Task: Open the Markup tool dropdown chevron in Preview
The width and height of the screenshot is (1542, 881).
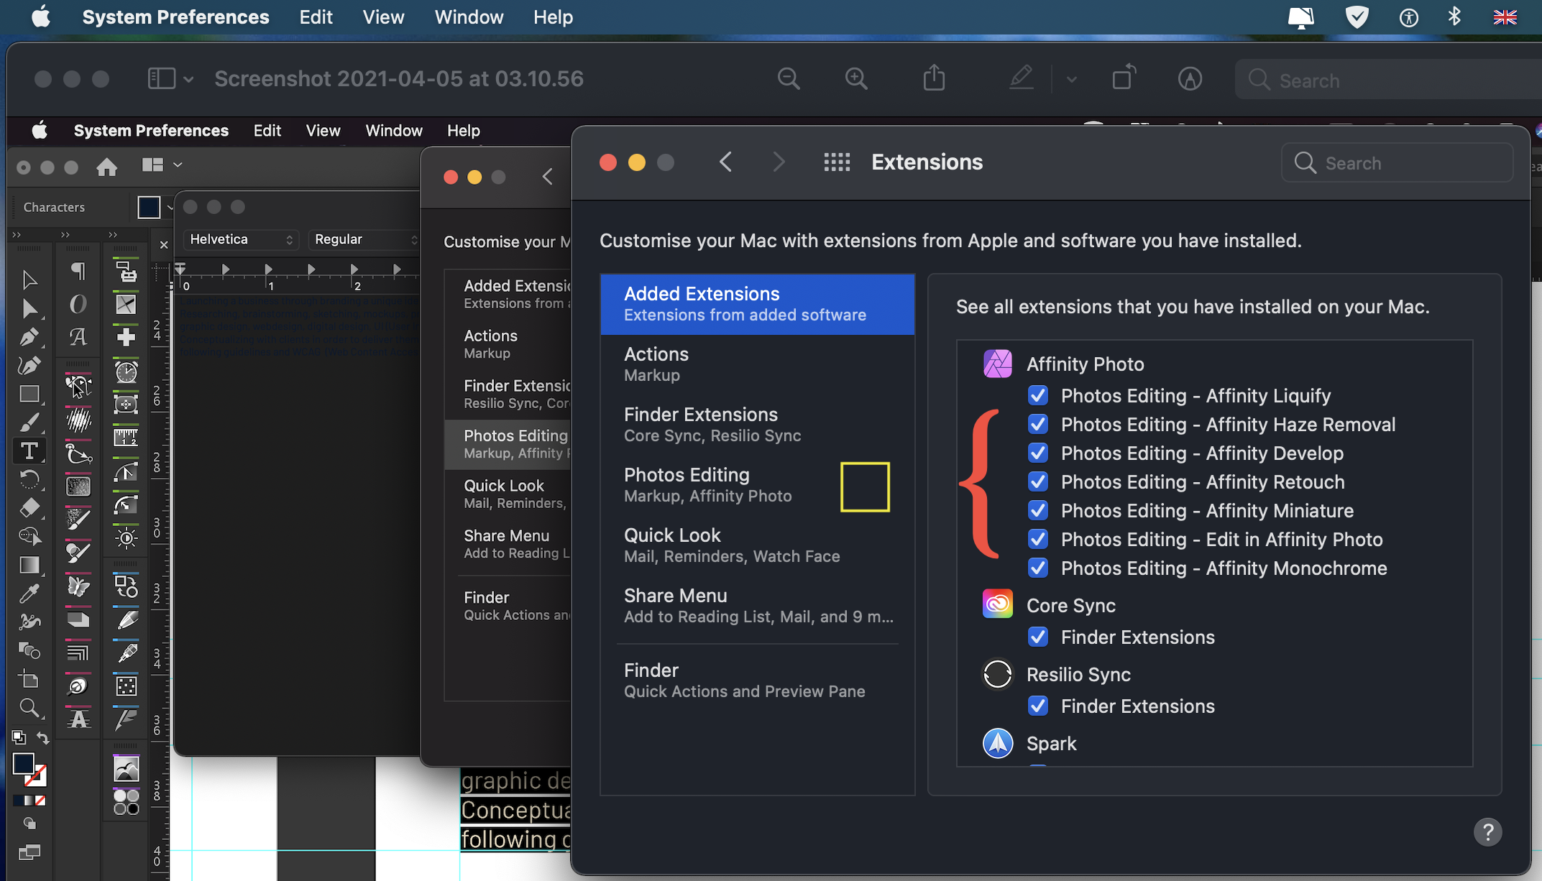Action: coord(1071,79)
